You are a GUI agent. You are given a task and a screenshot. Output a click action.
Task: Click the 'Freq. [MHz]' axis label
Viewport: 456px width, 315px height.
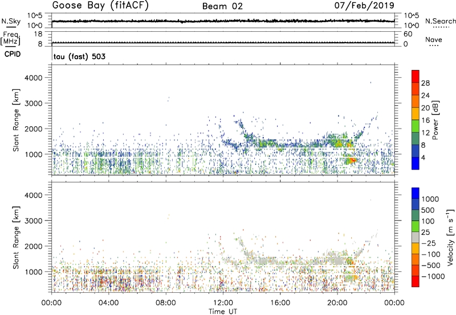(11, 38)
